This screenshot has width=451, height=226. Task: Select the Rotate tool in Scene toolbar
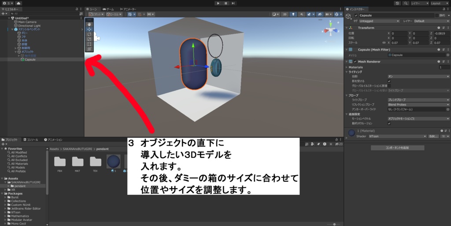(x=89, y=34)
